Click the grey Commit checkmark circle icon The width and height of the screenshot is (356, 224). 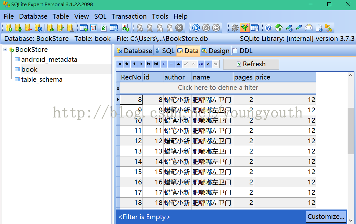(x=206, y=28)
